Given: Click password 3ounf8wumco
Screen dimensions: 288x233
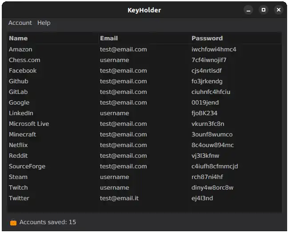Looking at the screenshot, I should (212, 134).
